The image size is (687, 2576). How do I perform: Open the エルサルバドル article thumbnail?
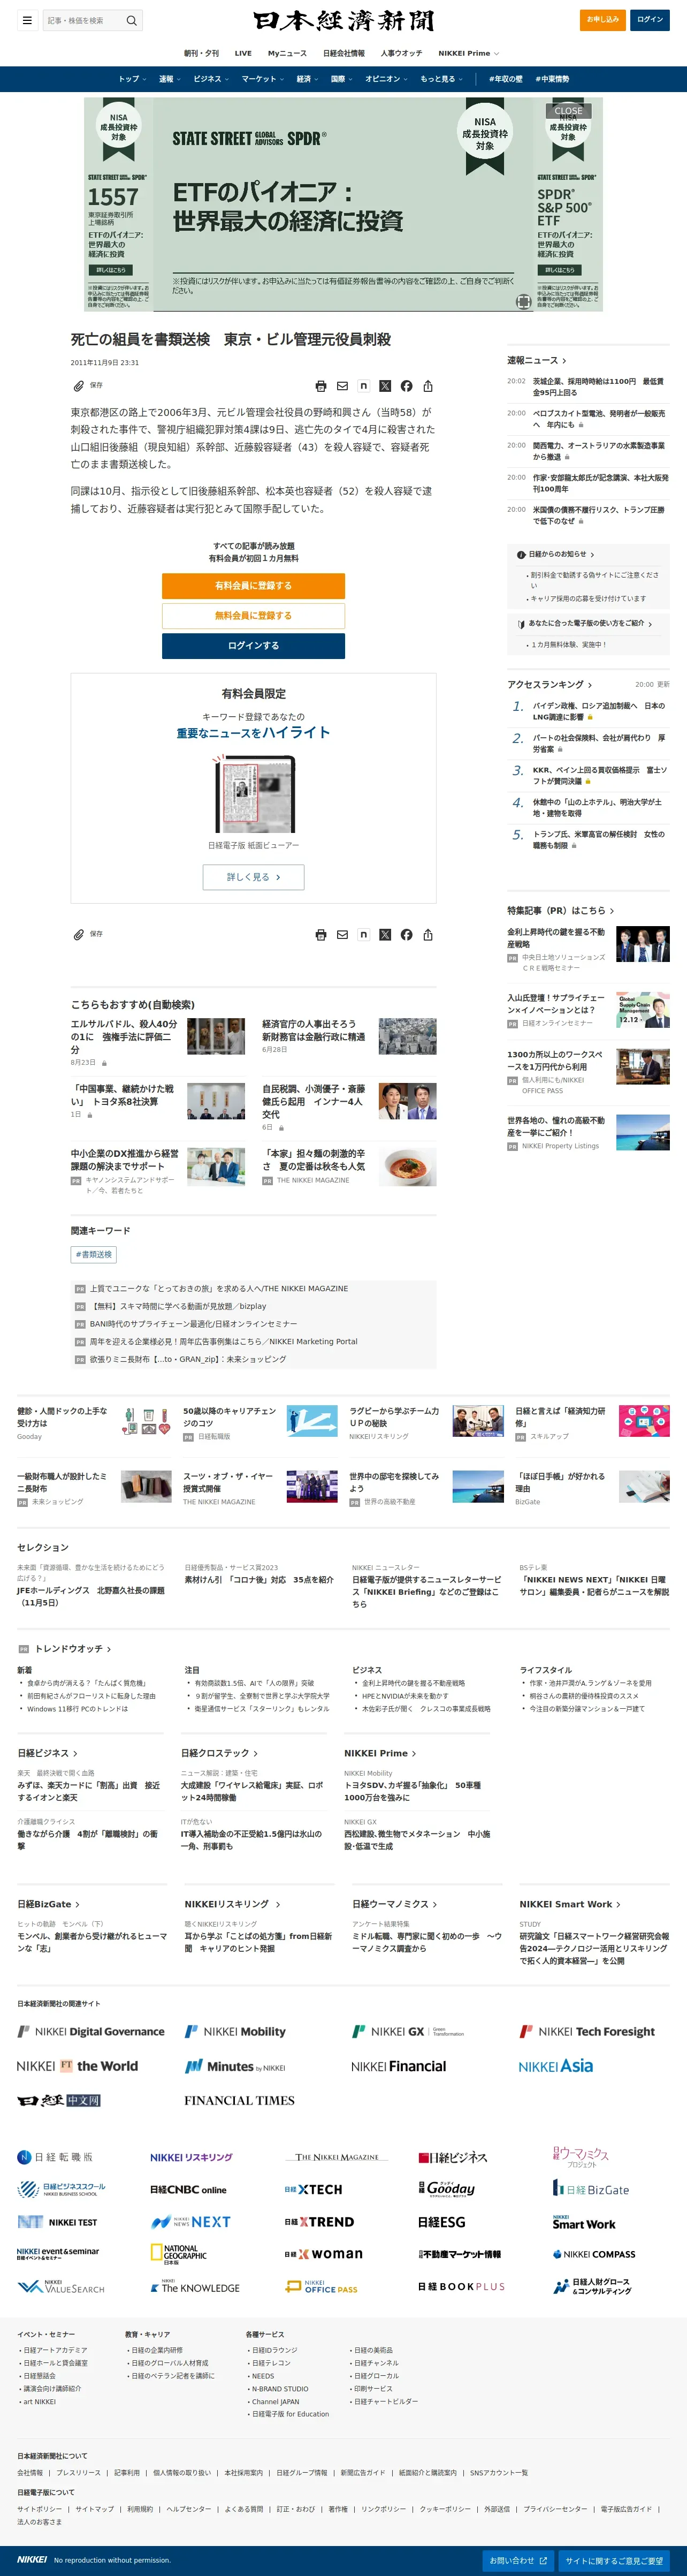[216, 1036]
